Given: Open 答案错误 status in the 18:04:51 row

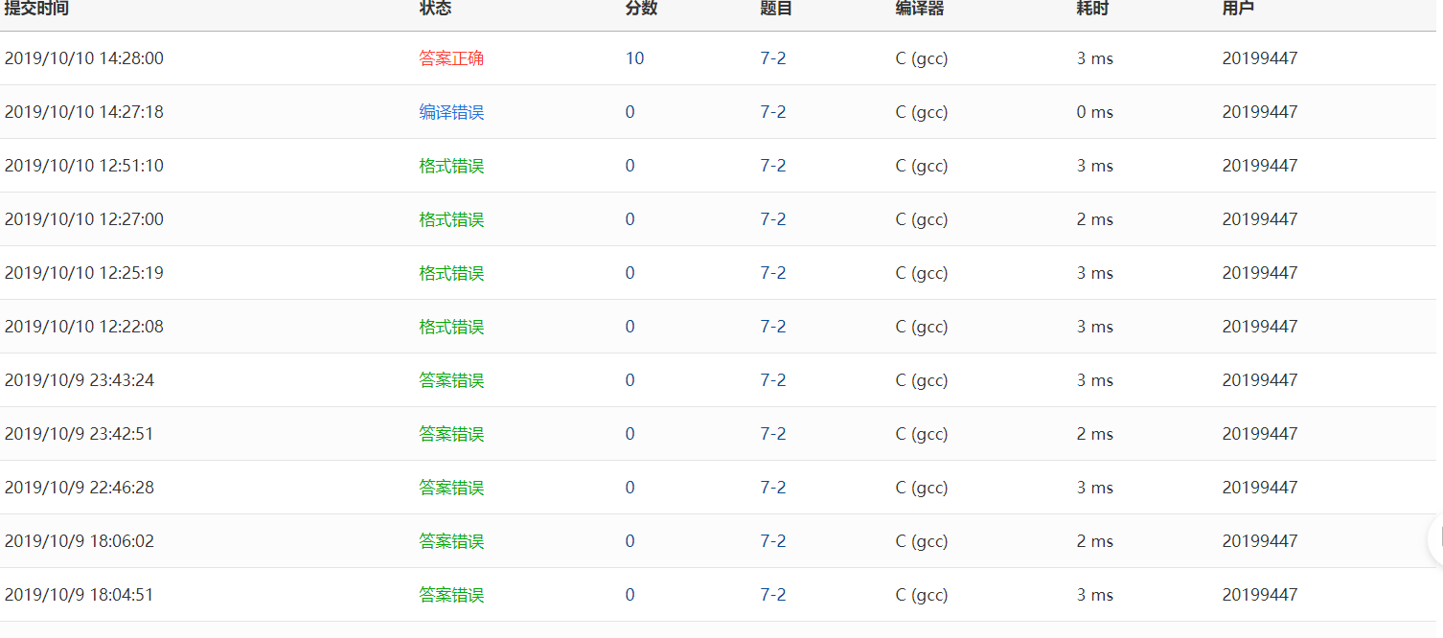Looking at the screenshot, I should coord(451,595).
